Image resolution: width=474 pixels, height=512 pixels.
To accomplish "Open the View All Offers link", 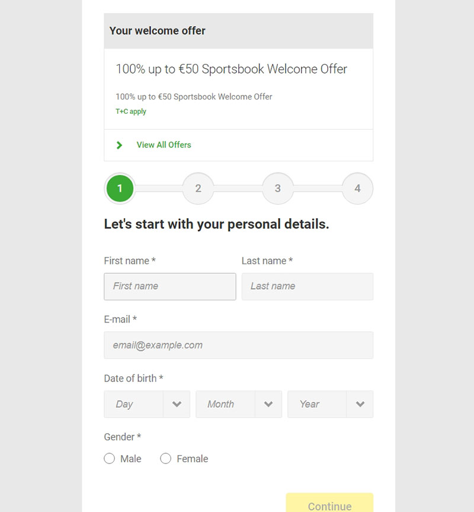I will click(x=164, y=145).
